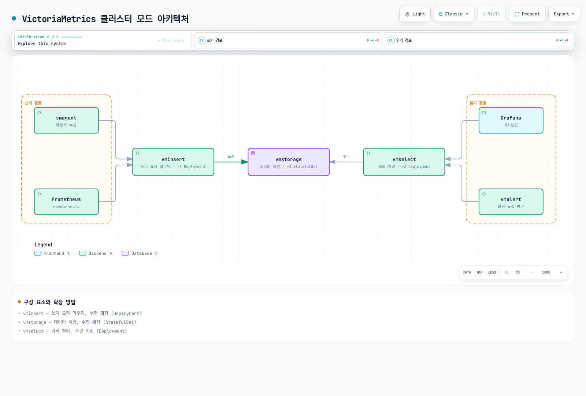Click the Grafana node title

coord(511,118)
